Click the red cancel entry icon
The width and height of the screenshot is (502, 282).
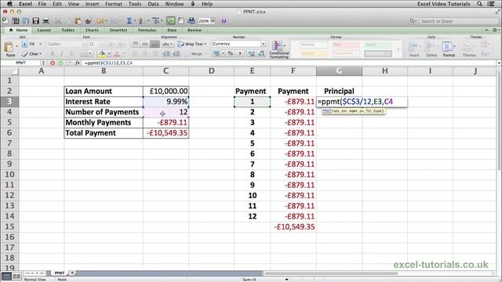tap(53, 63)
